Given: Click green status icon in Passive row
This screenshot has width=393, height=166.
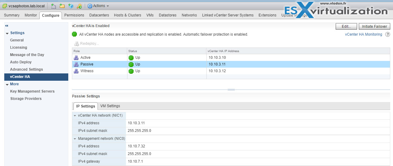Looking at the screenshot, I should coord(131,64).
